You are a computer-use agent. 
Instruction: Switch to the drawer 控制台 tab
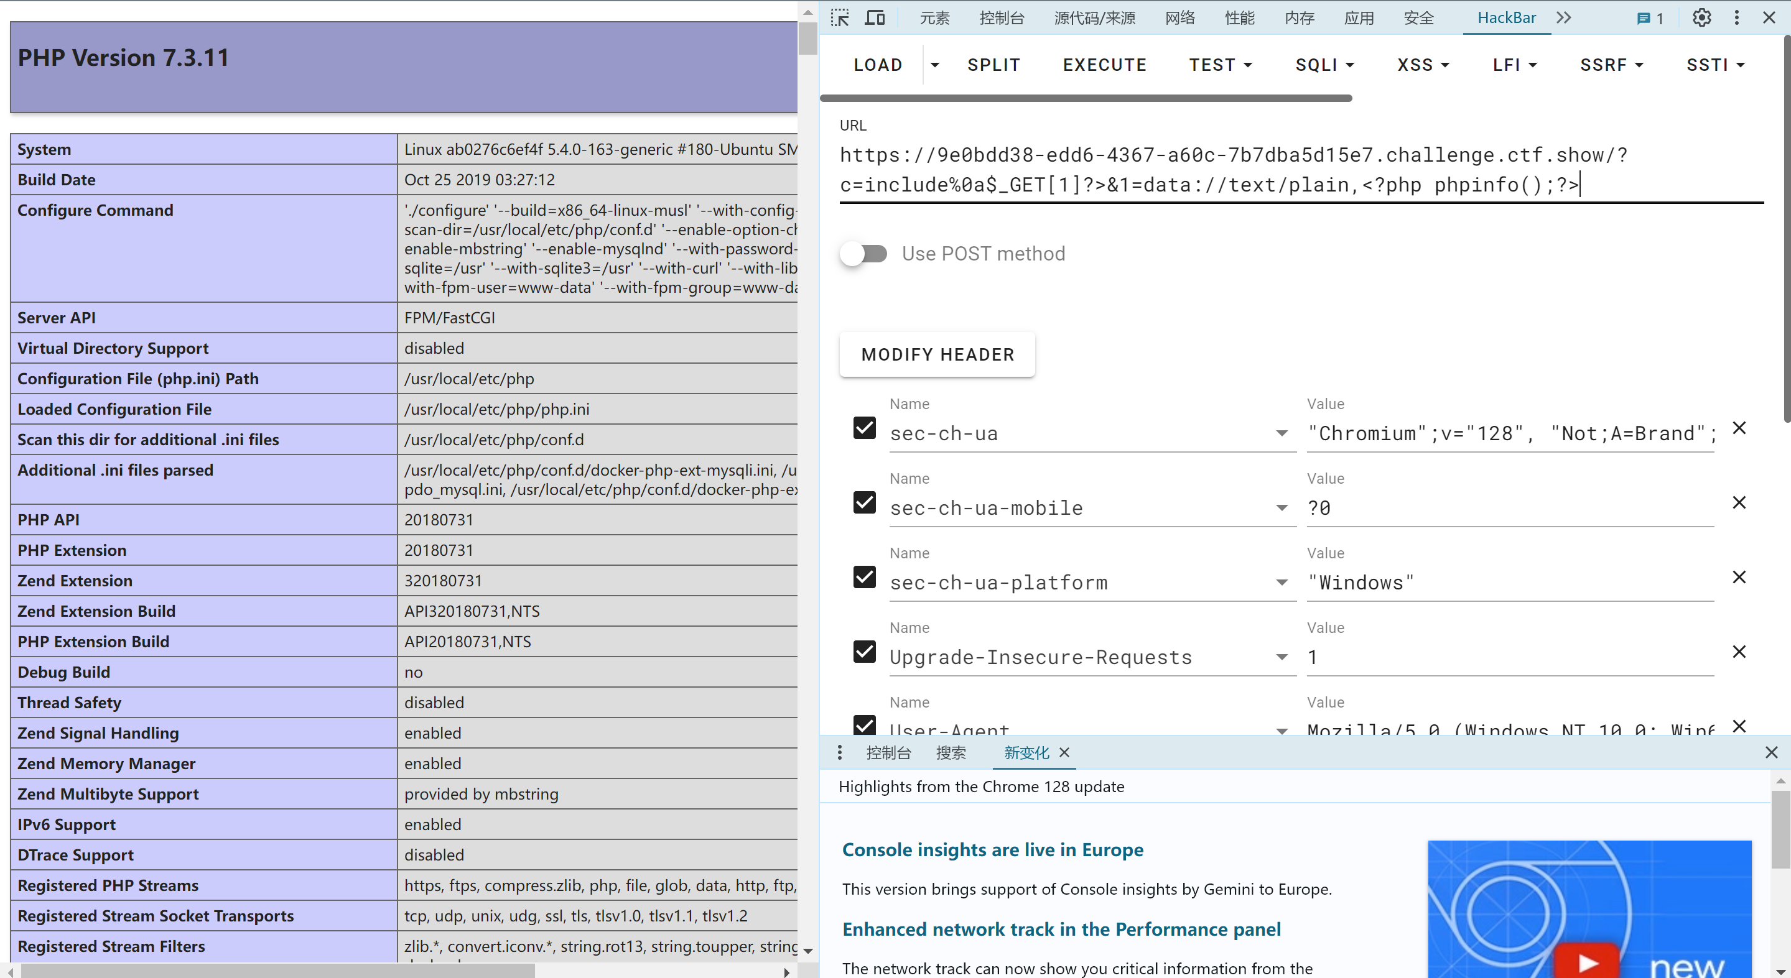click(x=888, y=752)
